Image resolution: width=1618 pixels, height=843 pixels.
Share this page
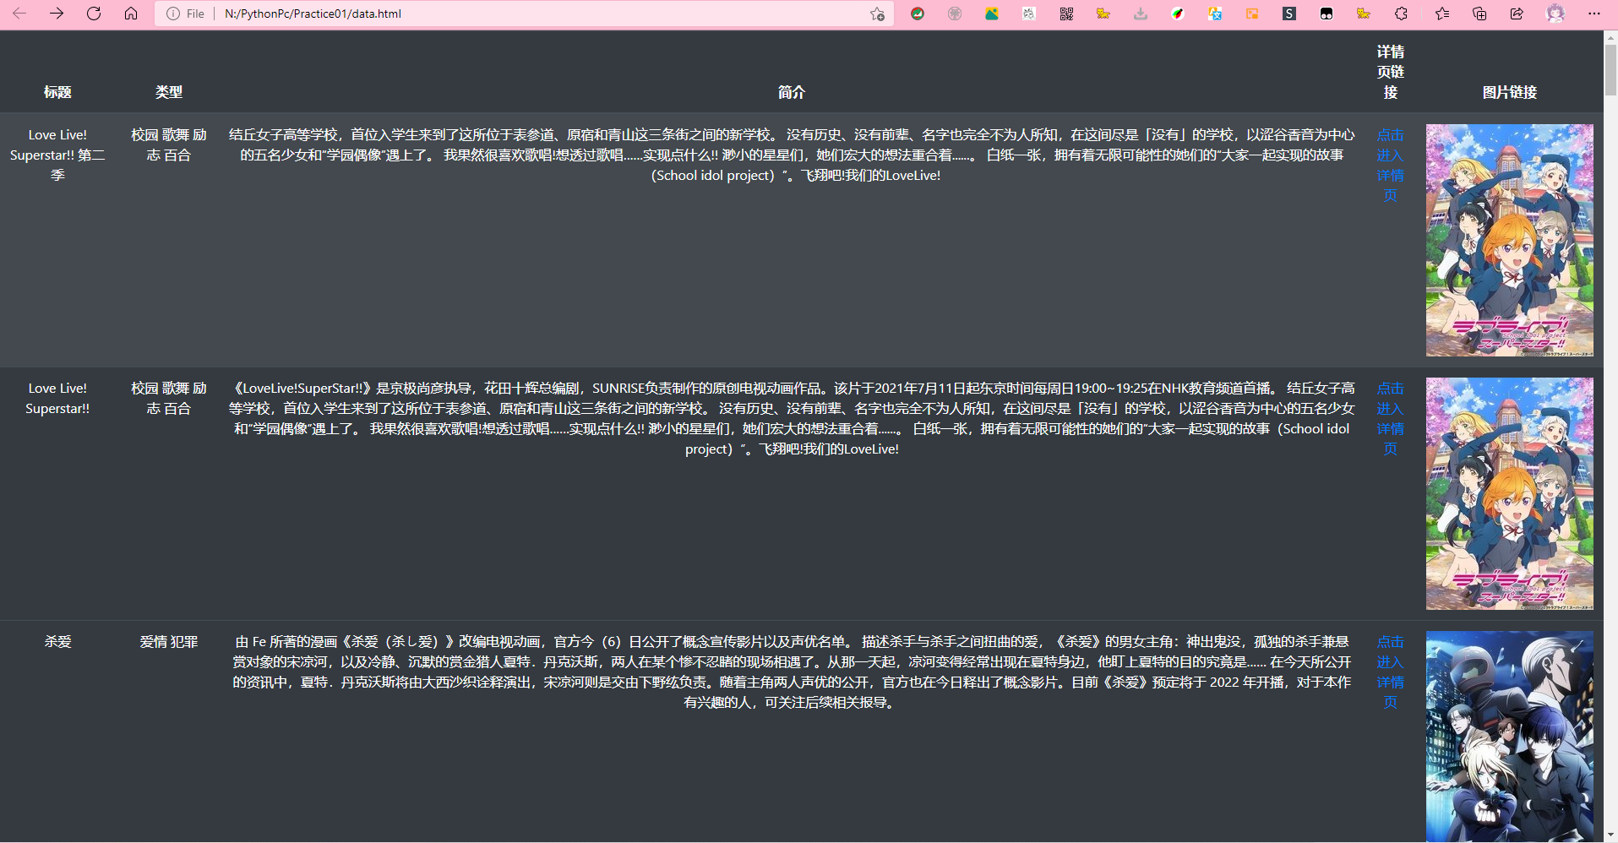(1517, 14)
